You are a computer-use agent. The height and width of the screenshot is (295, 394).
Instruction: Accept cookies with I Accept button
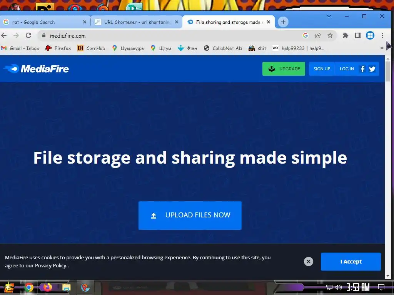[x=351, y=262]
